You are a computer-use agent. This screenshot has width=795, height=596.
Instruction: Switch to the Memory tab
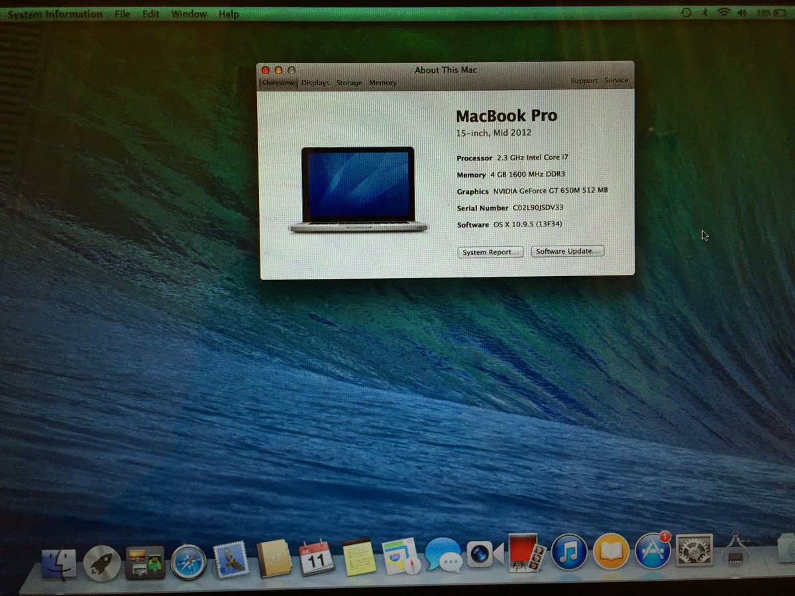tap(383, 83)
